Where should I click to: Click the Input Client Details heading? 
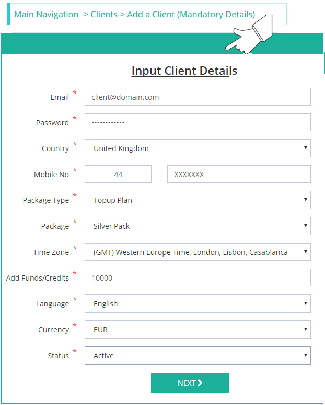pyautogui.click(x=184, y=71)
